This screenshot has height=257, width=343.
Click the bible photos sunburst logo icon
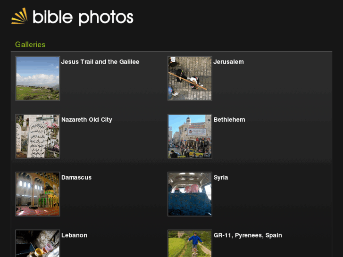[x=19, y=17]
